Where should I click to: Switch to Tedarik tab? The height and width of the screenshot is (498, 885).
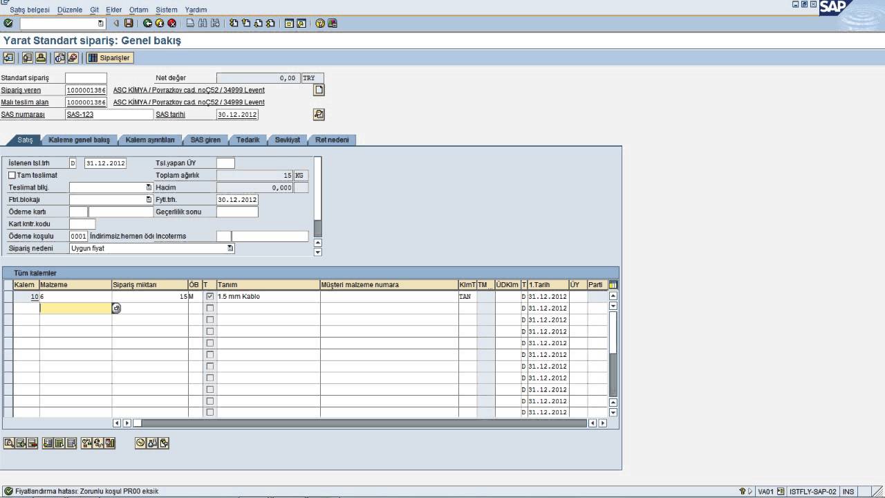click(x=248, y=140)
